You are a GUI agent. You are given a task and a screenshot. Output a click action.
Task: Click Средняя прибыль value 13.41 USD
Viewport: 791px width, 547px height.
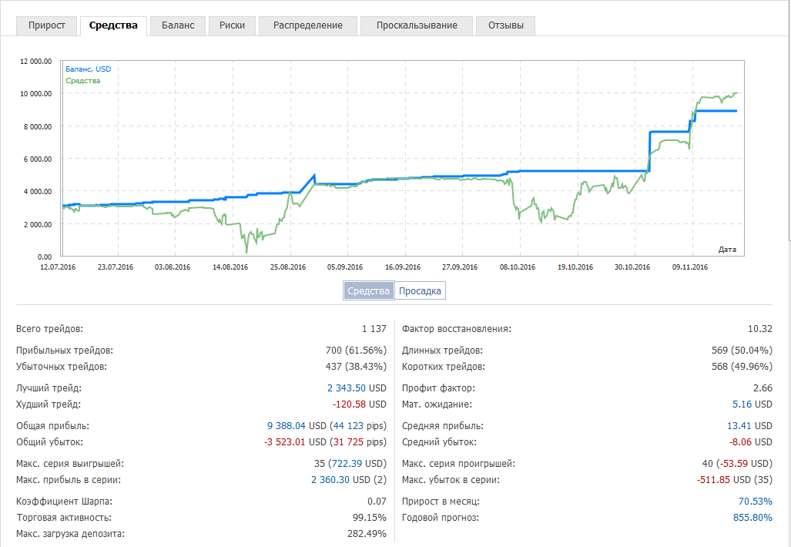pos(749,426)
